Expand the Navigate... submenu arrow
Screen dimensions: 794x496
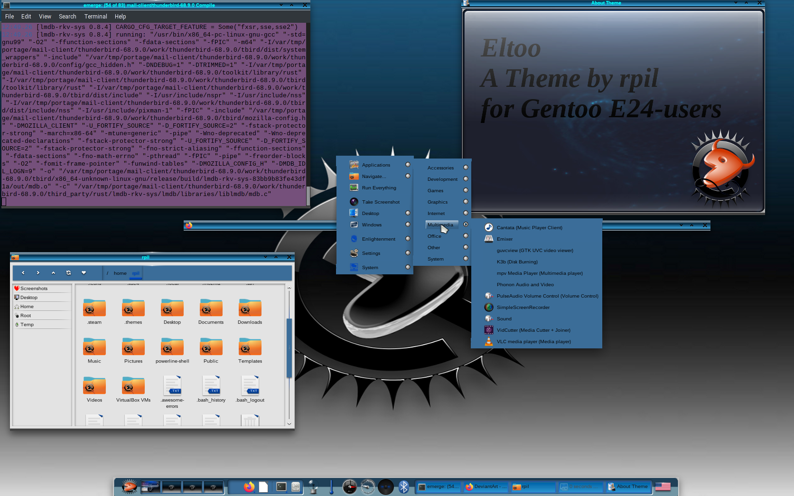tap(408, 176)
